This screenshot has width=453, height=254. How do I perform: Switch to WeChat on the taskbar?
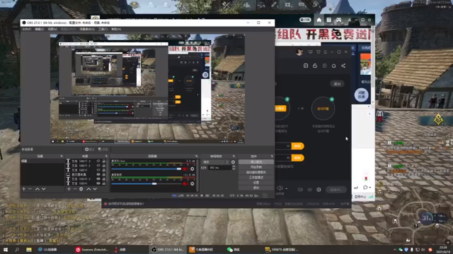coord(234,250)
